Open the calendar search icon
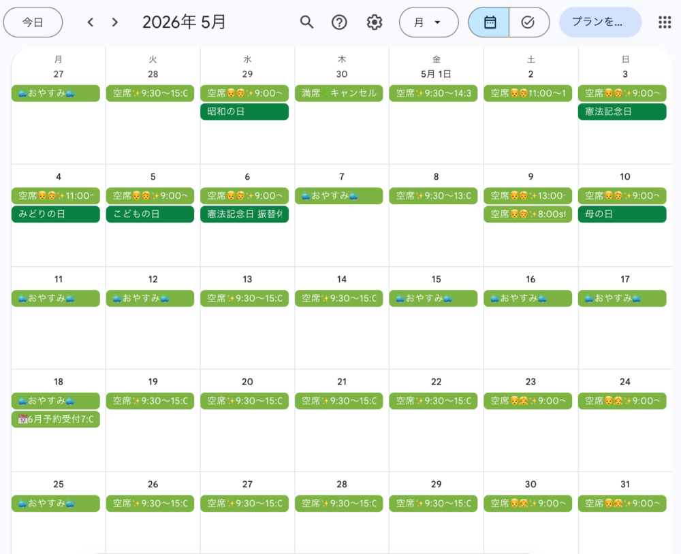 pos(307,22)
